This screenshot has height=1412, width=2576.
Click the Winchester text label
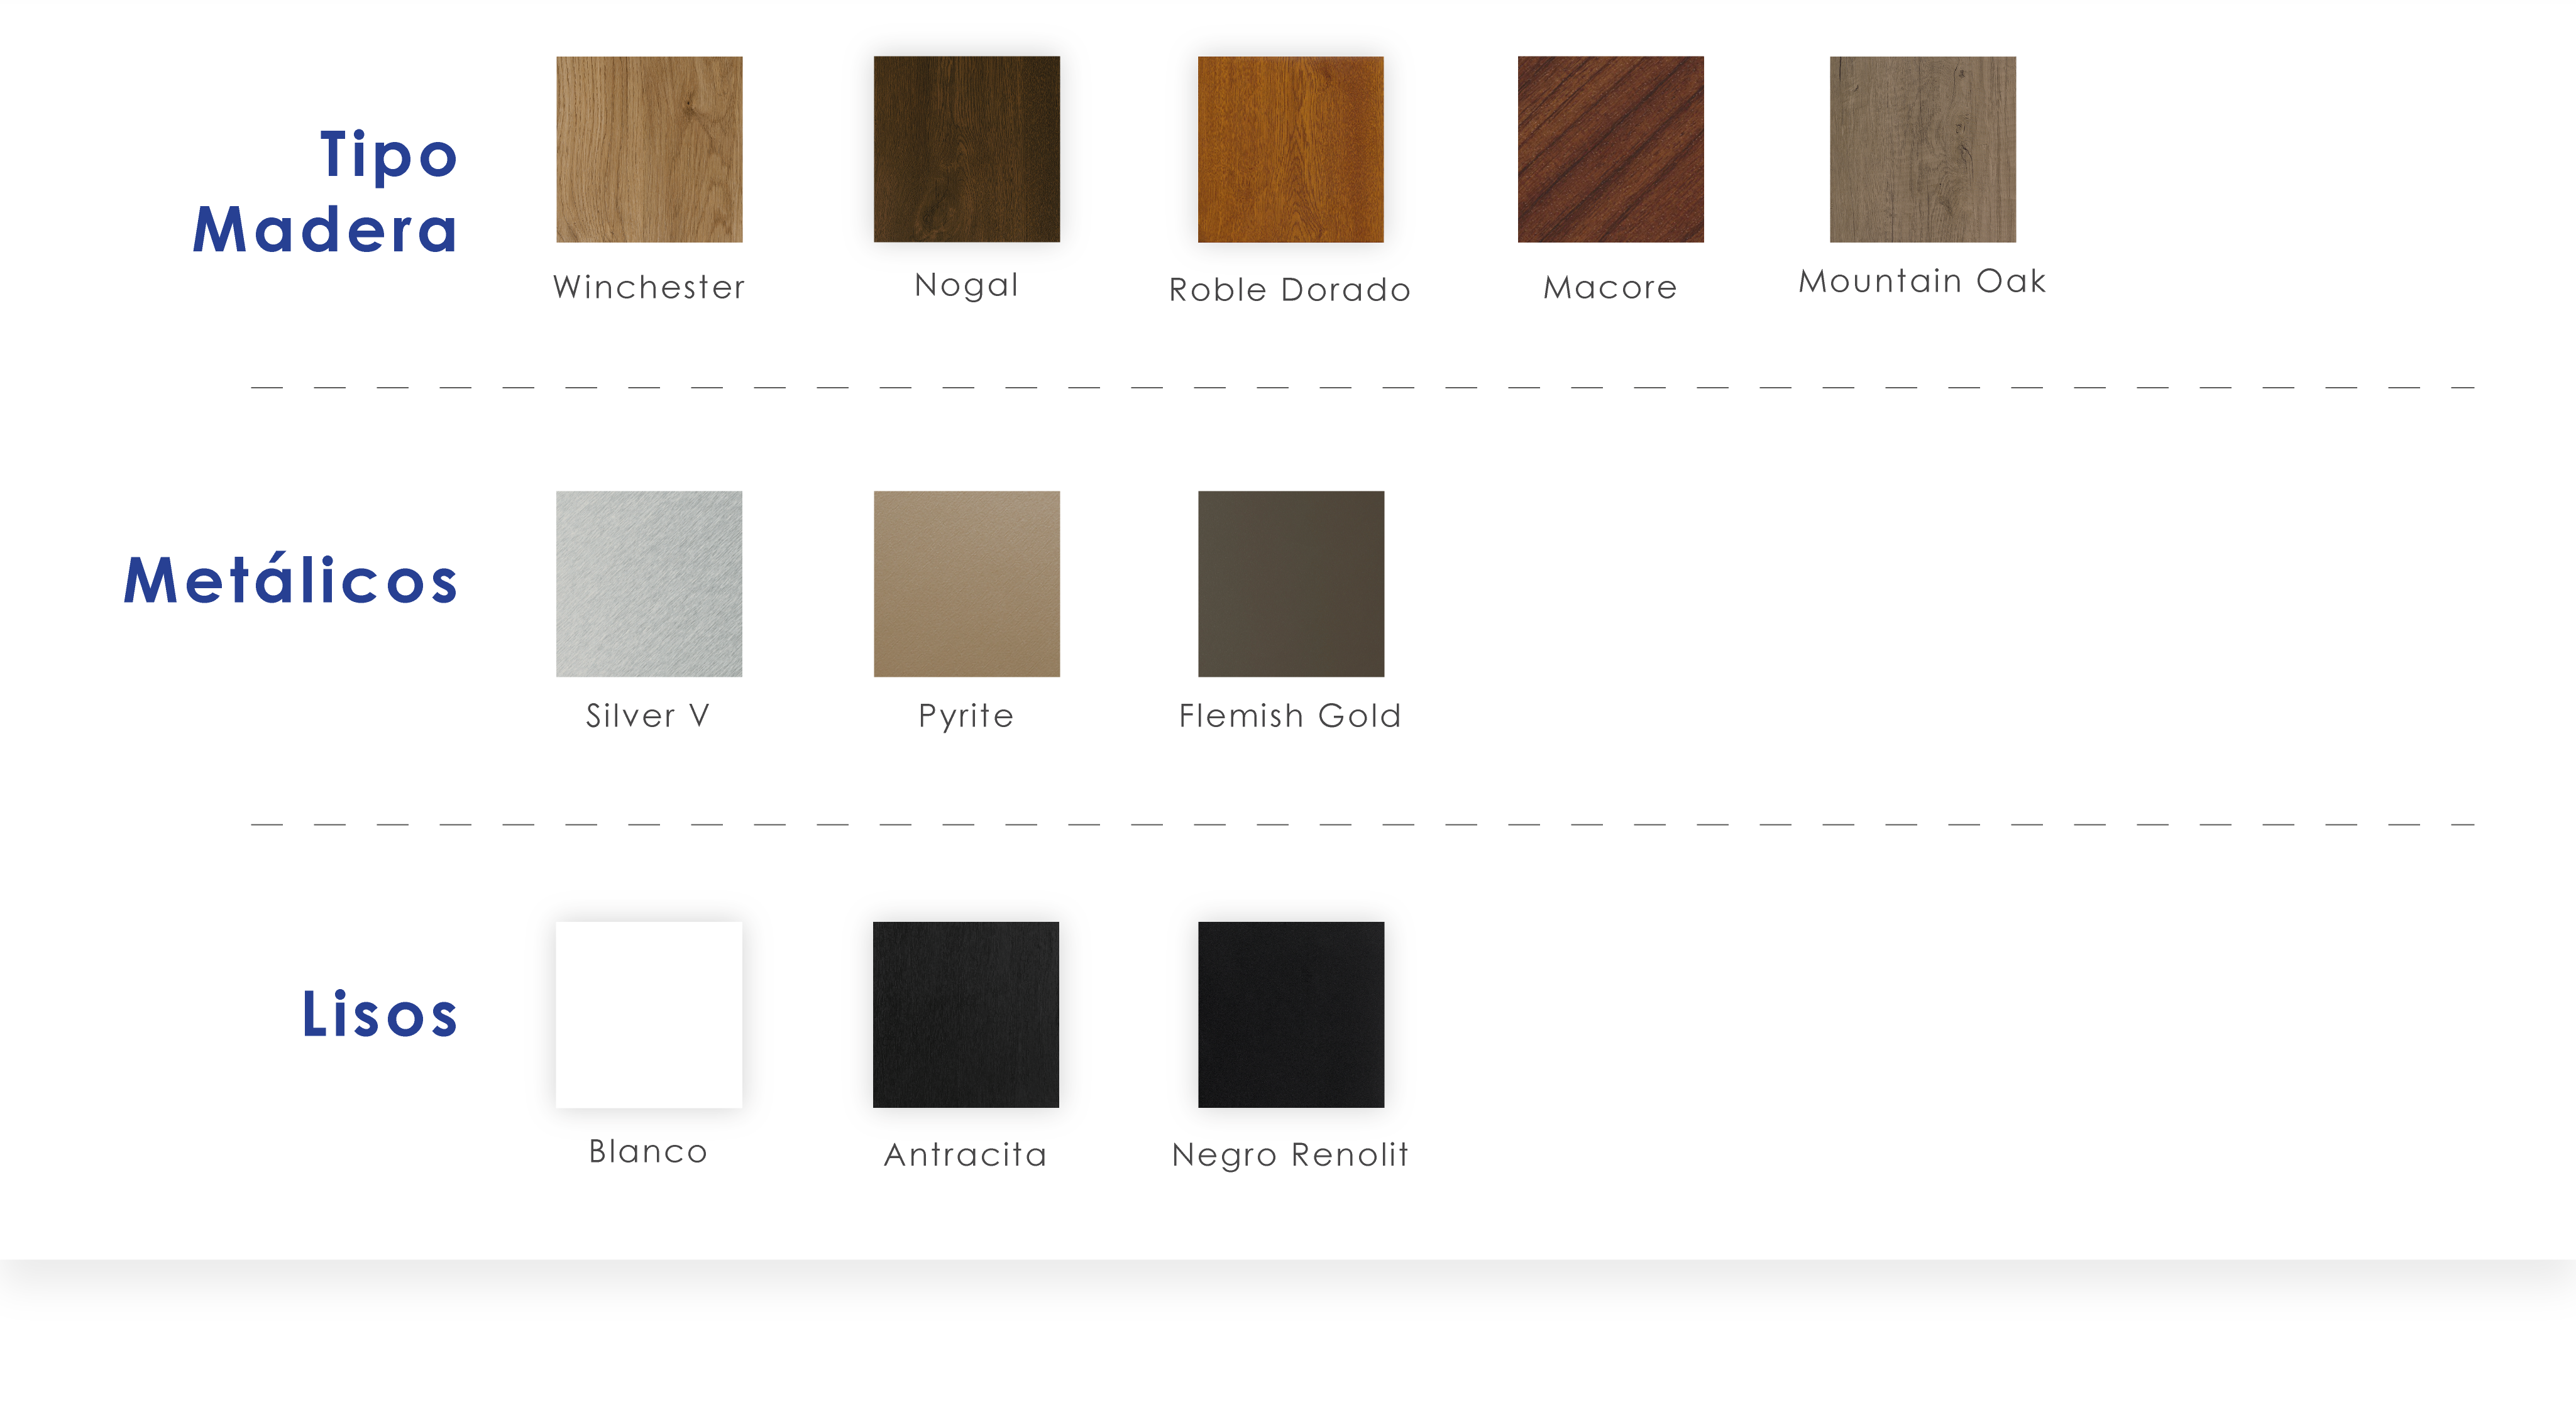point(649,287)
